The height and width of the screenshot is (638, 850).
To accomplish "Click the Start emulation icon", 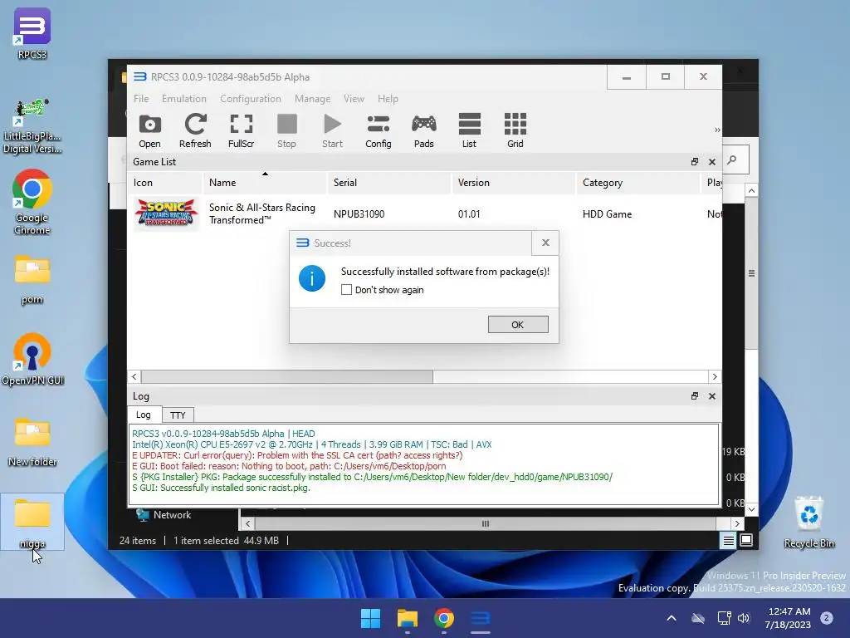I will [x=332, y=130].
